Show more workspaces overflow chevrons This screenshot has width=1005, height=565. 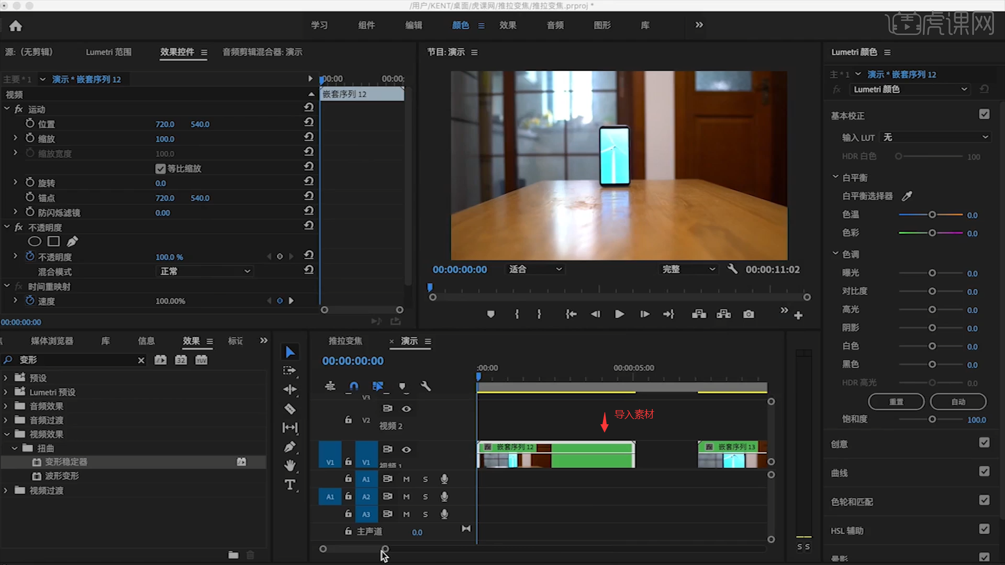click(x=699, y=25)
